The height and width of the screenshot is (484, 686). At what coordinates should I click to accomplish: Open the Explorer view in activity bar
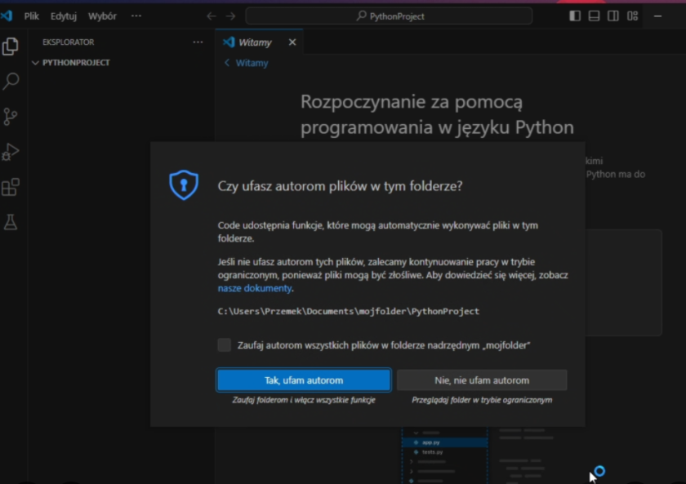click(x=11, y=46)
